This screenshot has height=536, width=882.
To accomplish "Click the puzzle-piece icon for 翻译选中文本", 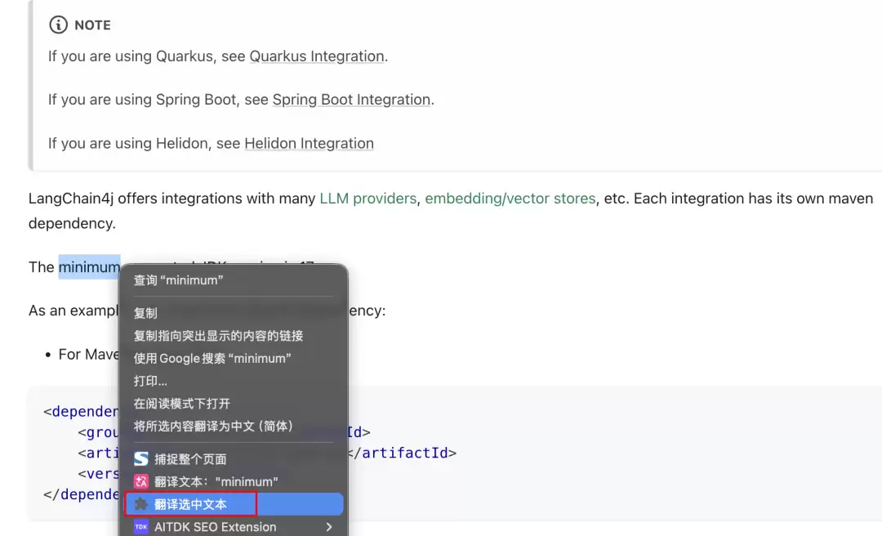I will [x=141, y=504].
